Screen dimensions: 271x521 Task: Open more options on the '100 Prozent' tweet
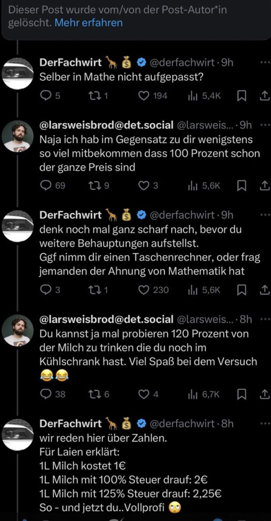click(x=265, y=125)
